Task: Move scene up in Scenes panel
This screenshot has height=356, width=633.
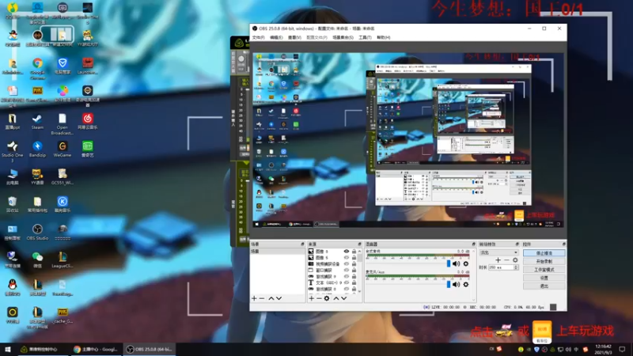Action: [271, 298]
